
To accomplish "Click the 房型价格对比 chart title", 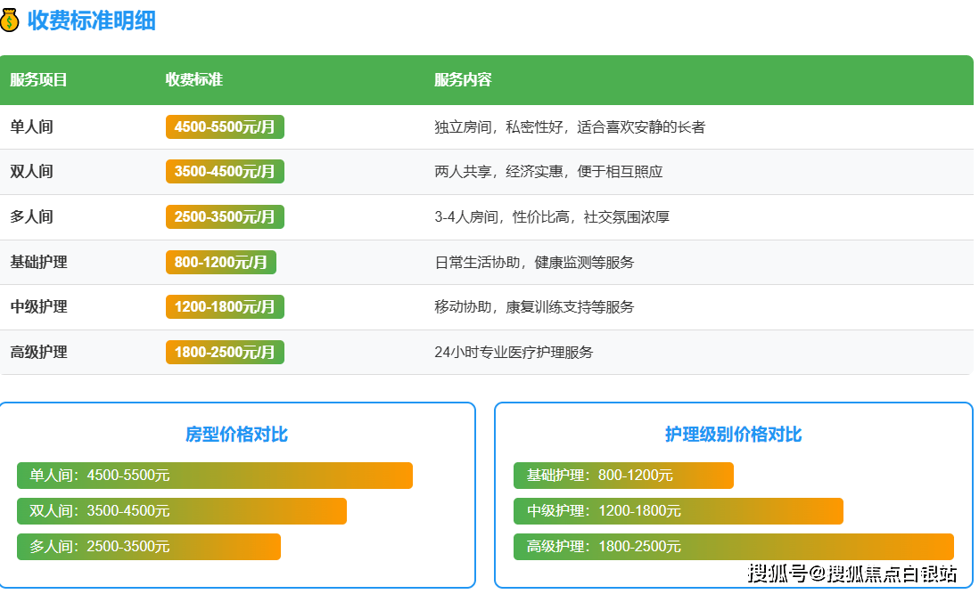I will point(236,435).
